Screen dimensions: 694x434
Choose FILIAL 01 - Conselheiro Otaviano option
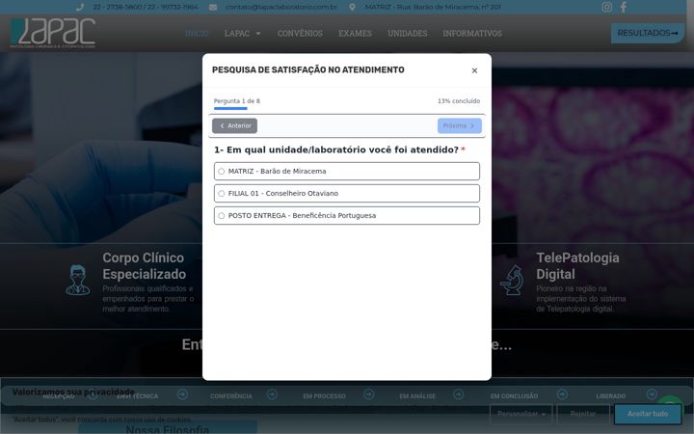pos(347,193)
